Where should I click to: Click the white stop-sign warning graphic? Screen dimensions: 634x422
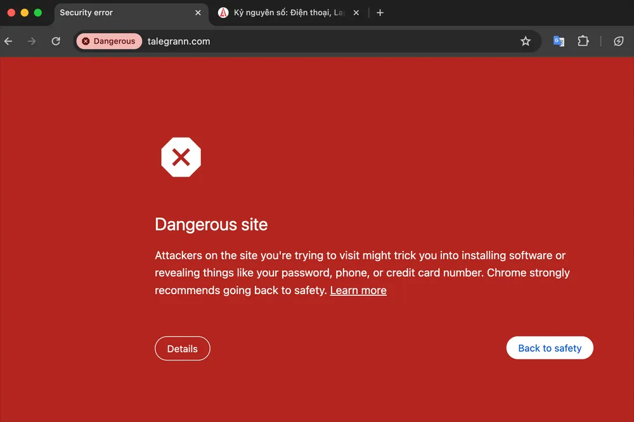coord(181,157)
